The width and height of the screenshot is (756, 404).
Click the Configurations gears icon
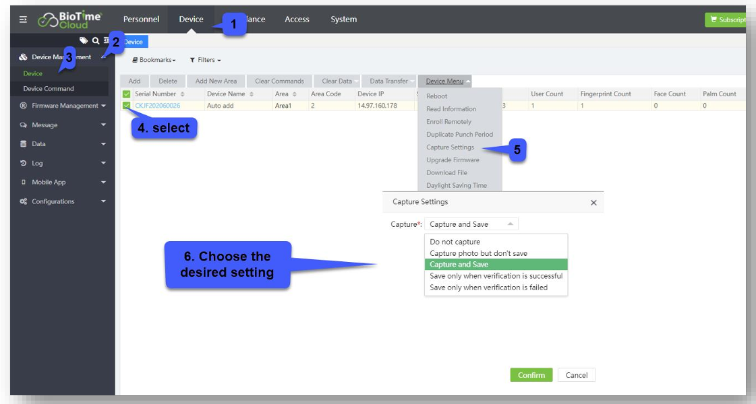pos(24,201)
